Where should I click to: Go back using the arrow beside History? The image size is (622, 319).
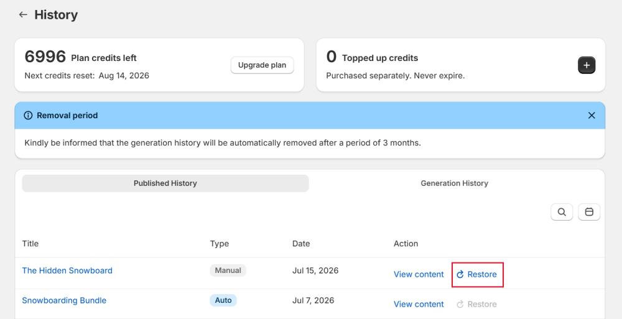[x=23, y=15]
